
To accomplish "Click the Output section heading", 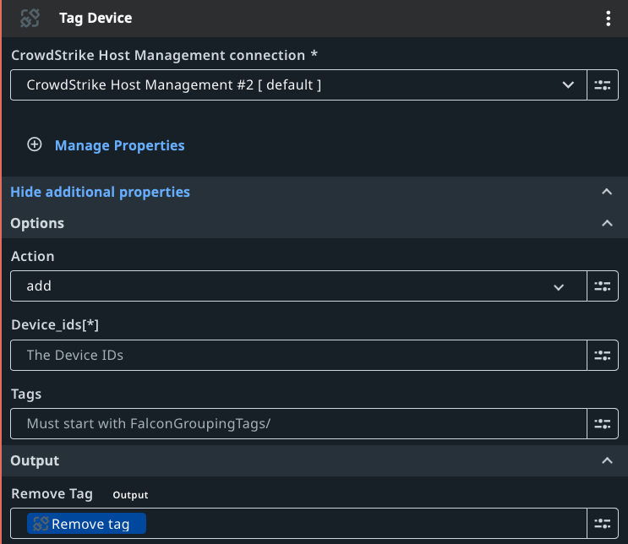I will pos(35,460).
